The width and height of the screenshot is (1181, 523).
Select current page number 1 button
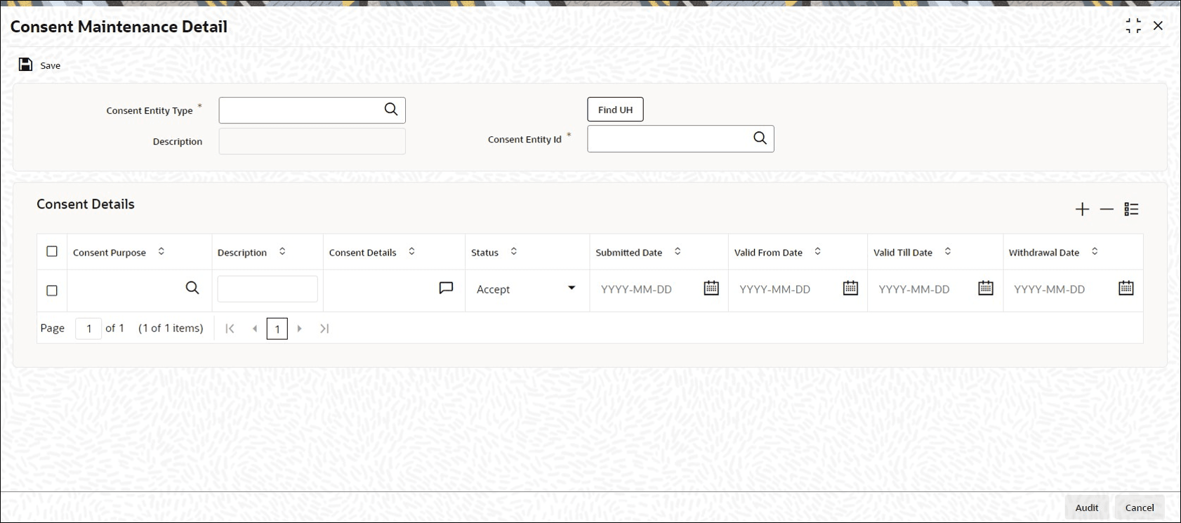(x=277, y=329)
